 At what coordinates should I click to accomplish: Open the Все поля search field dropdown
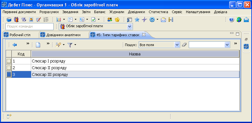coord(177,45)
